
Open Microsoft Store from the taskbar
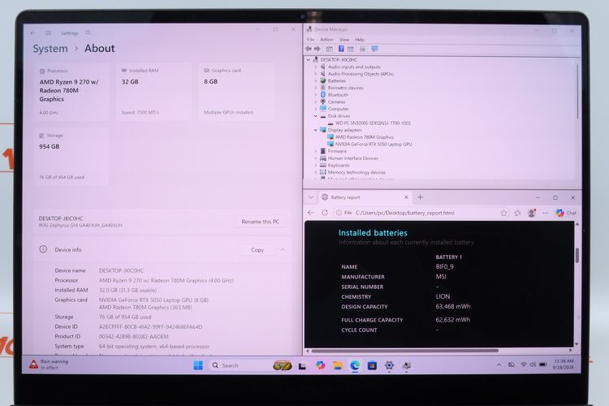(372, 365)
